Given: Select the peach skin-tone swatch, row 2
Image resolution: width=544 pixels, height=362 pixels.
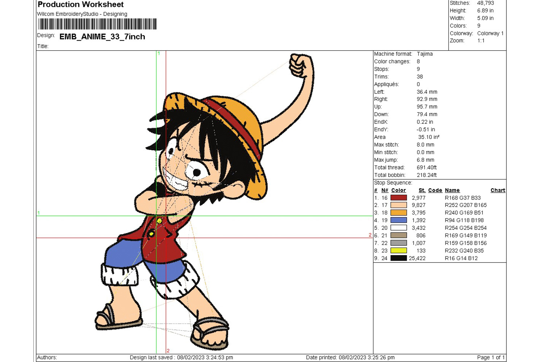Looking at the screenshot, I should tap(398, 205).
